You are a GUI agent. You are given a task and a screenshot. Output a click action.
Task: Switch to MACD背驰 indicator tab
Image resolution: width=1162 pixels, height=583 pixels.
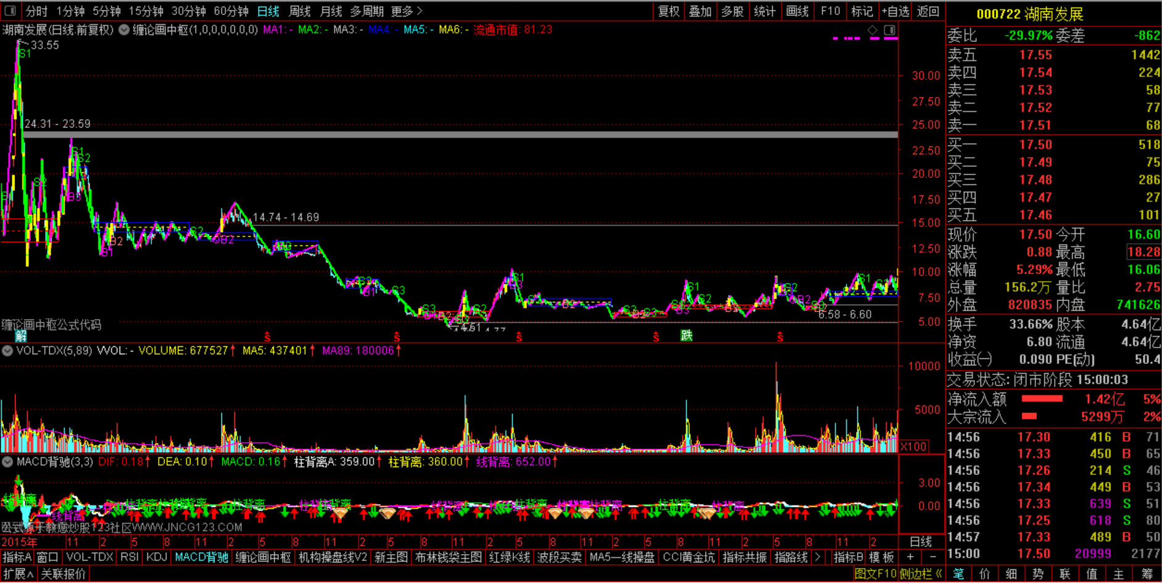point(202,557)
